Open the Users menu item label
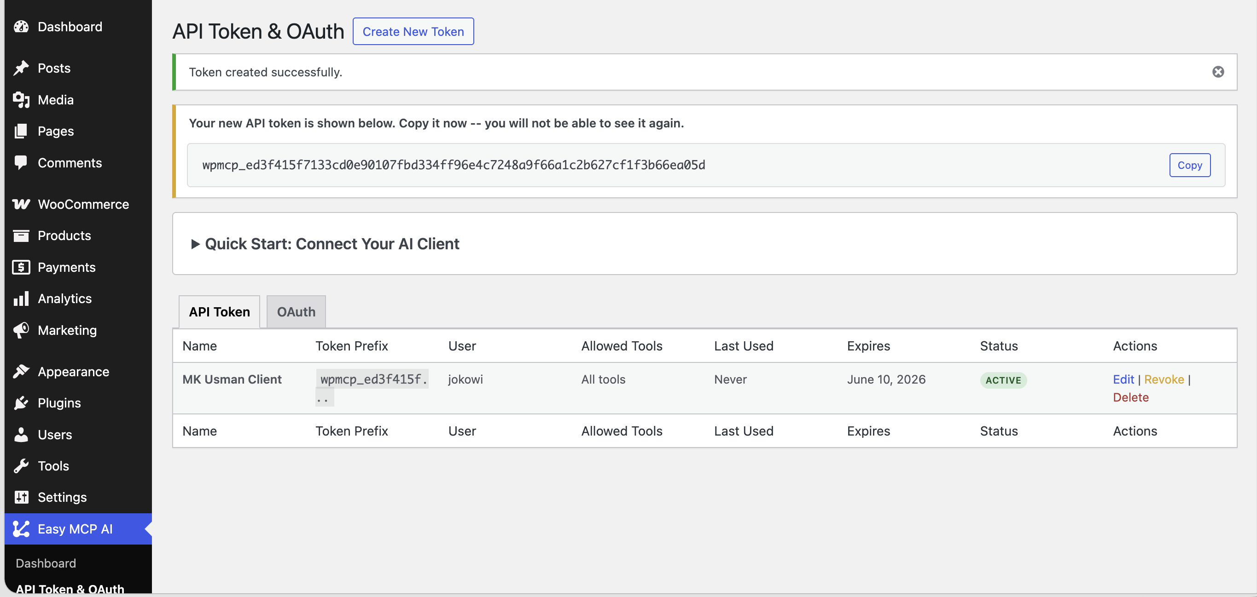 (55, 435)
